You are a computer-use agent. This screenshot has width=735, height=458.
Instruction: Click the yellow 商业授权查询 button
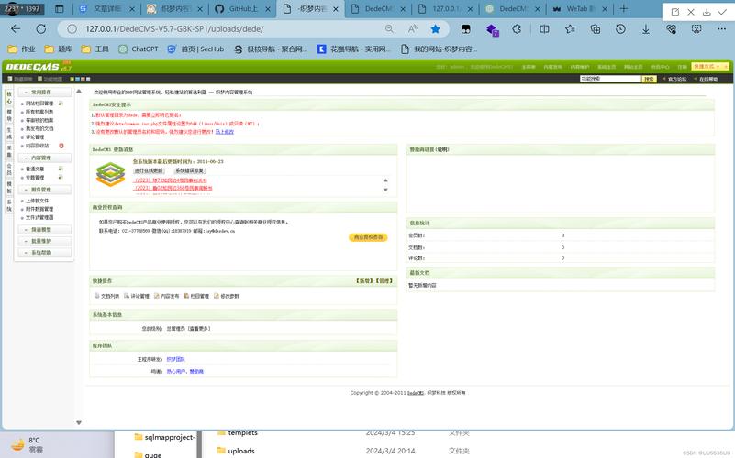368,237
